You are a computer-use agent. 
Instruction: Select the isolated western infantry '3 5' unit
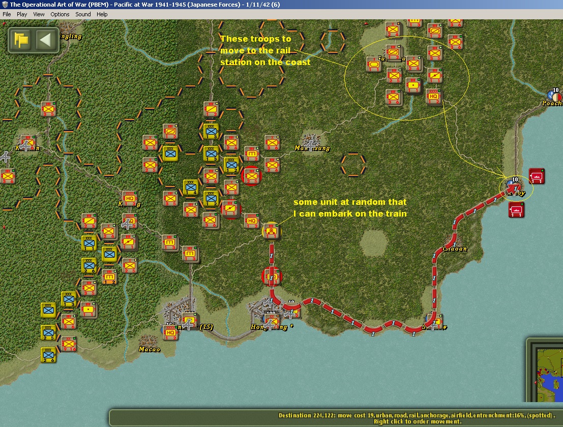pyautogui.click(x=48, y=109)
